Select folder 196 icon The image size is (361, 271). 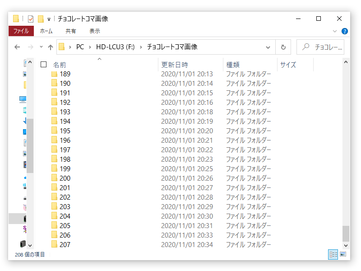tap(54, 140)
